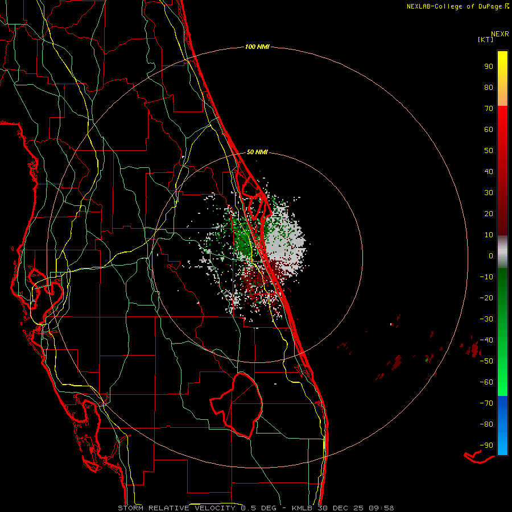Select the positive 10 knot scale label
The image size is (512, 512).
[489, 235]
